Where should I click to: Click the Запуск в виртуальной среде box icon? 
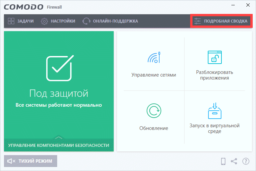point(214,111)
